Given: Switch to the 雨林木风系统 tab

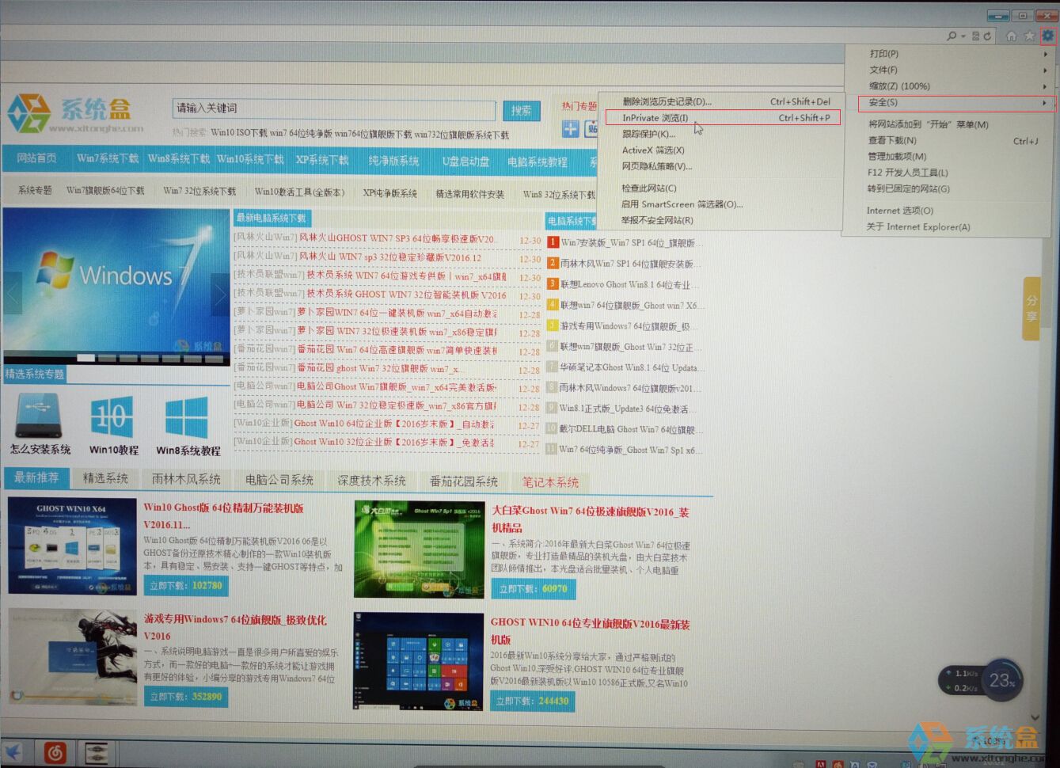Looking at the screenshot, I should point(186,479).
